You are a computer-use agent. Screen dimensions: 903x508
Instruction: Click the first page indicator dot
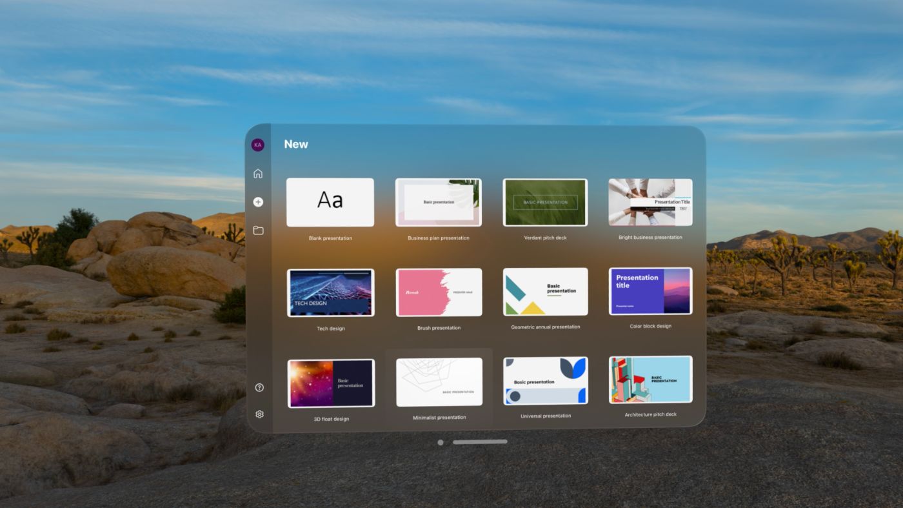pos(441,442)
